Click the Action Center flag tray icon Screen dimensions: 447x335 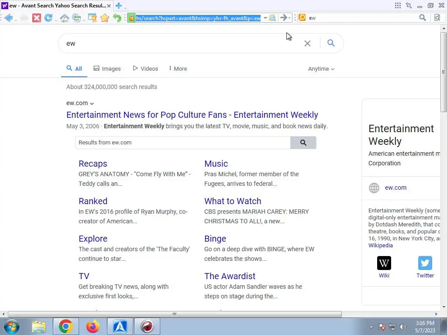point(382,327)
